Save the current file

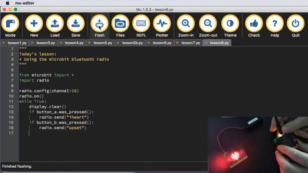click(76, 26)
